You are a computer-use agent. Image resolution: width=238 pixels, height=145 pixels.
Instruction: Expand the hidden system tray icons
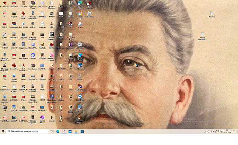coord(205,131)
